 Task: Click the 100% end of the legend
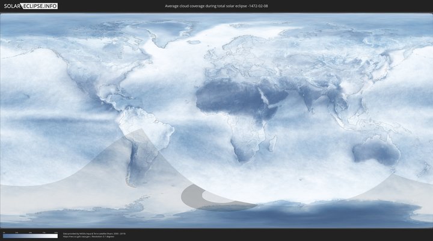(x=57, y=236)
